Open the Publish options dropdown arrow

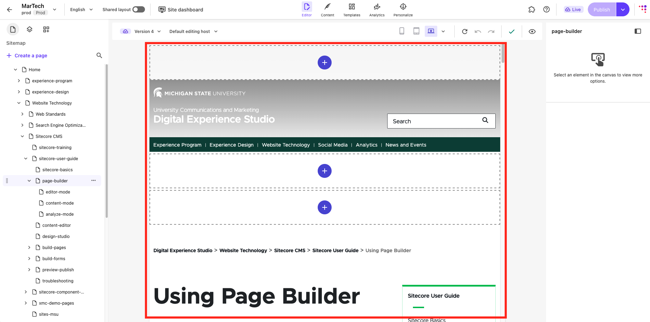(x=623, y=10)
